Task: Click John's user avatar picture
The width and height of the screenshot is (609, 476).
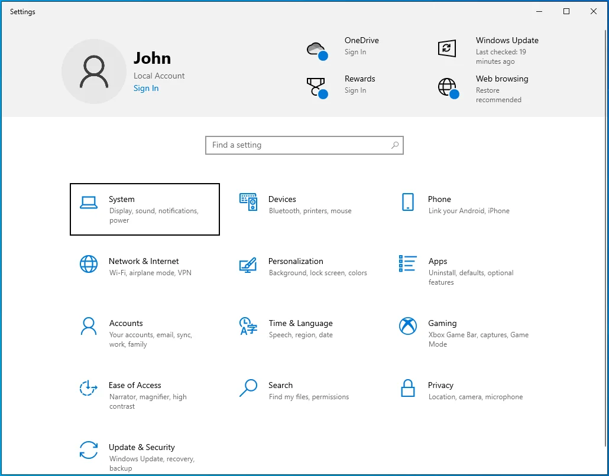Action: pos(94,71)
